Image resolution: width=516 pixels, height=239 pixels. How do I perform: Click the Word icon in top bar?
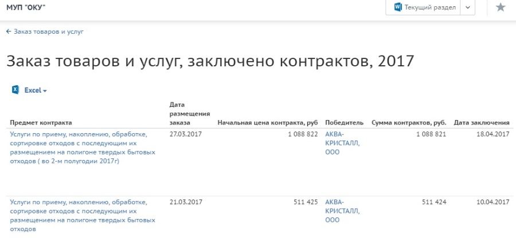coord(397,7)
